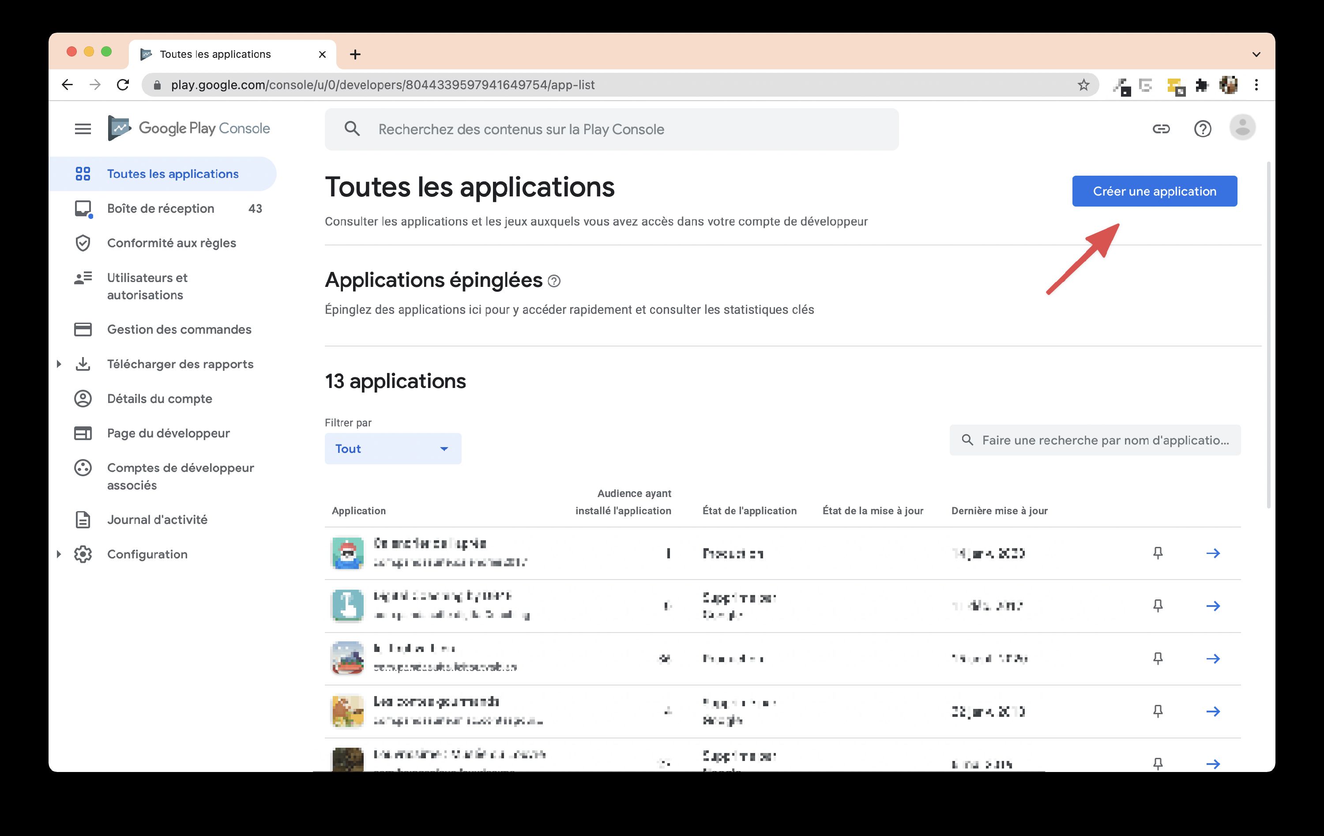Screen dimensions: 1324x836
Task: Open the Boîte de réception inbox
Action: [x=160, y=208]
